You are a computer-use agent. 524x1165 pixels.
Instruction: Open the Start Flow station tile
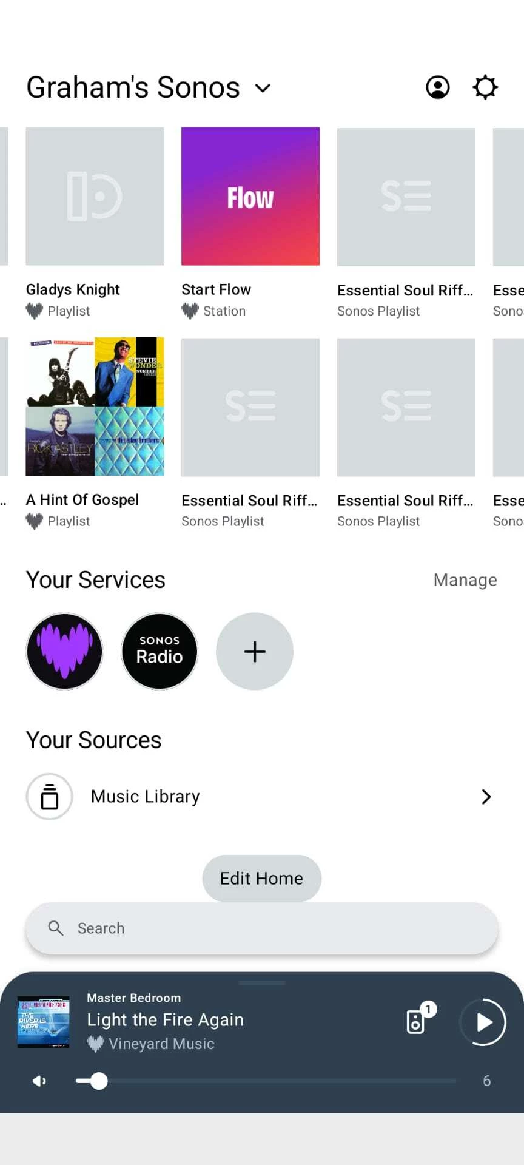[250, 197]
